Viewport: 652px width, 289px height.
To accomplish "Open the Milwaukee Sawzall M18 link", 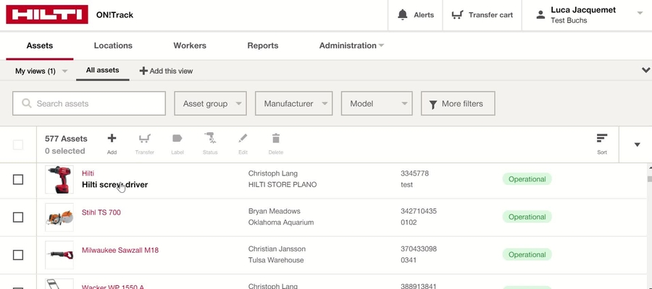I will (x=120, y=250).
